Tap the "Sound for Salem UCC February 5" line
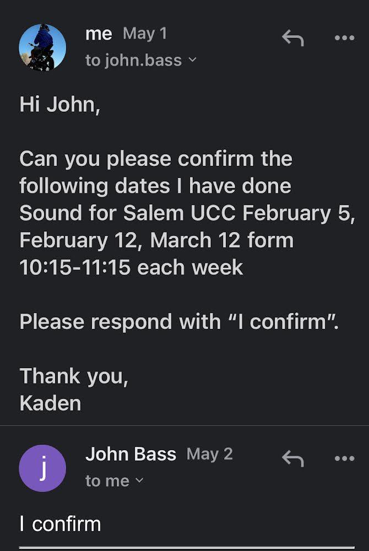 click(184, 213)
